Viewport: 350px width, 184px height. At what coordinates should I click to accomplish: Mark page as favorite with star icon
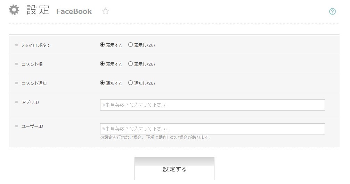[106, 11]
